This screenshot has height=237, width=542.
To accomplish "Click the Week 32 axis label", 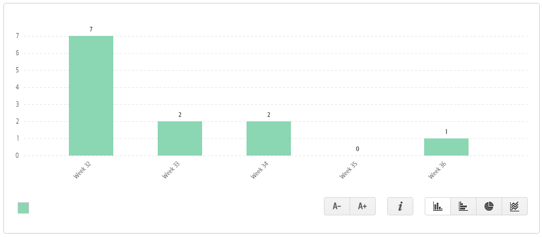I will 82,170.
